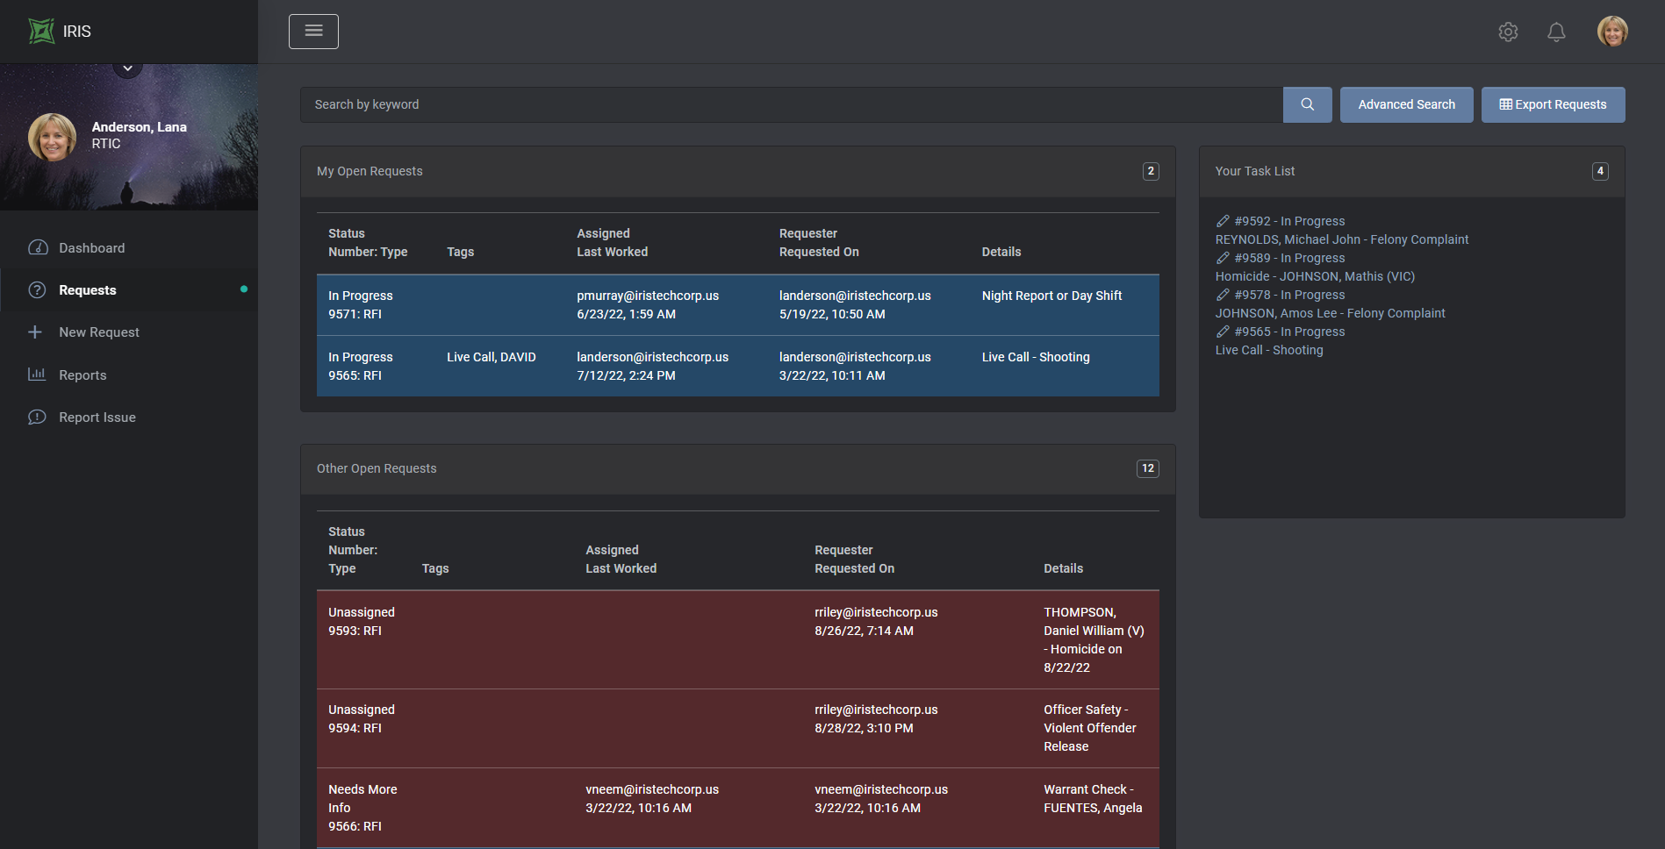Viewport: 1665px width, 849px height.
Task: Open the hamburger navigation menu
Action: (313, 31)
